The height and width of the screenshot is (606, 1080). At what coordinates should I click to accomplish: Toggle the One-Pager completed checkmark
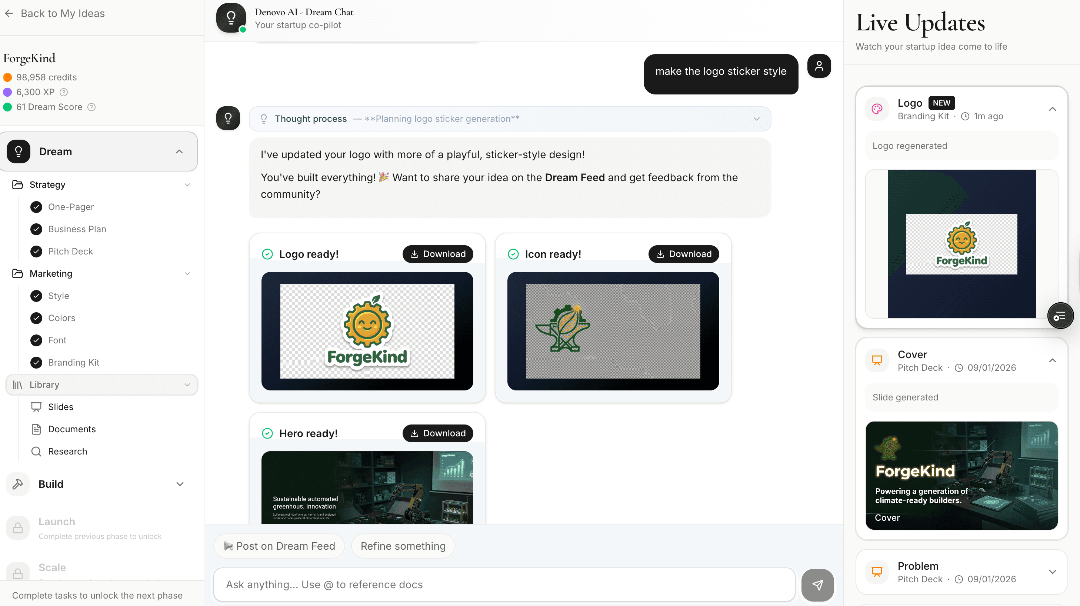click(x=36, y=207)
